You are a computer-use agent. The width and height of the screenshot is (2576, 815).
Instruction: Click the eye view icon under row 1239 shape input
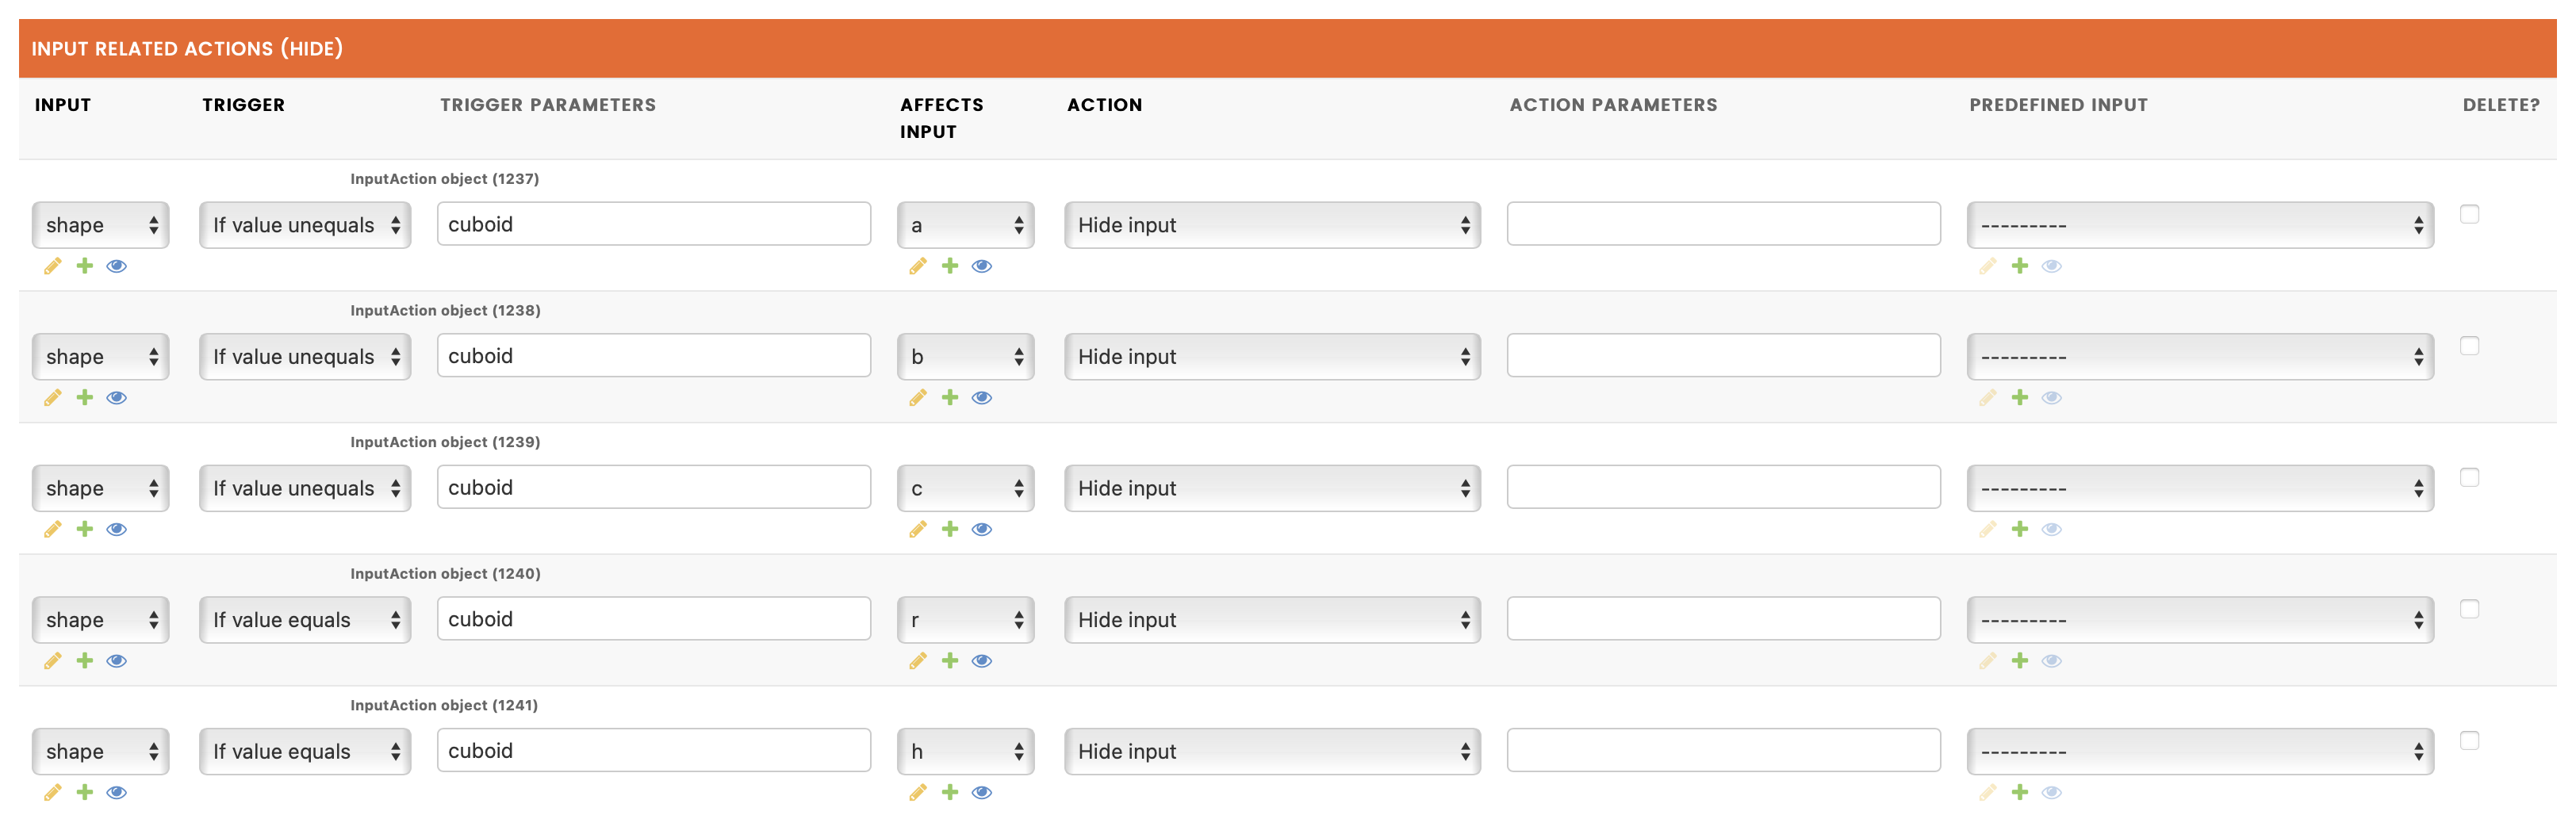117,530
